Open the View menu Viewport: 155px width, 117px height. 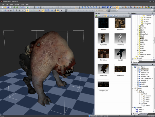[x=11, y=4]
